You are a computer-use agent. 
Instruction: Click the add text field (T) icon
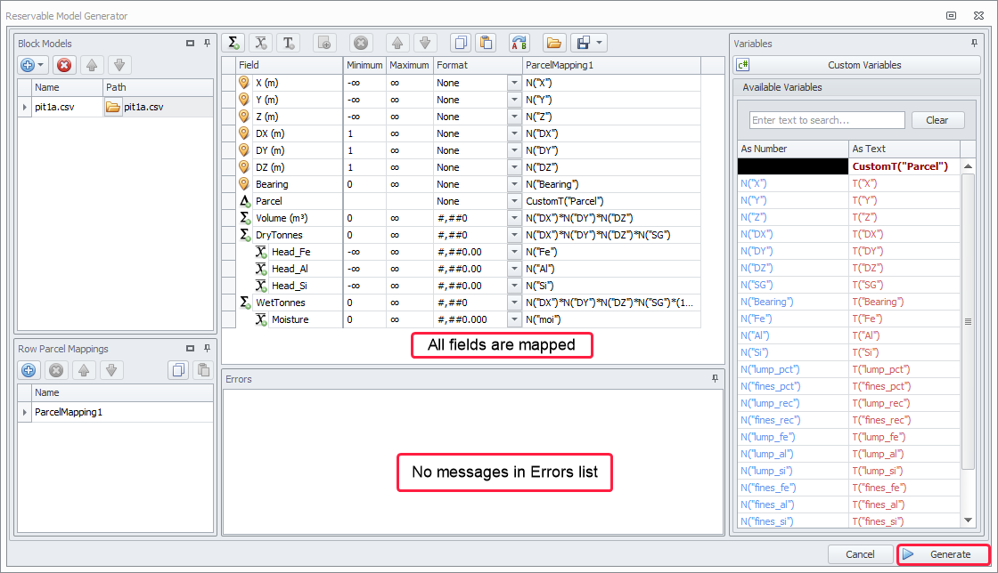pyautogui.click(x=288, y=43)
